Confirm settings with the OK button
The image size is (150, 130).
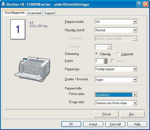(71, 124)
